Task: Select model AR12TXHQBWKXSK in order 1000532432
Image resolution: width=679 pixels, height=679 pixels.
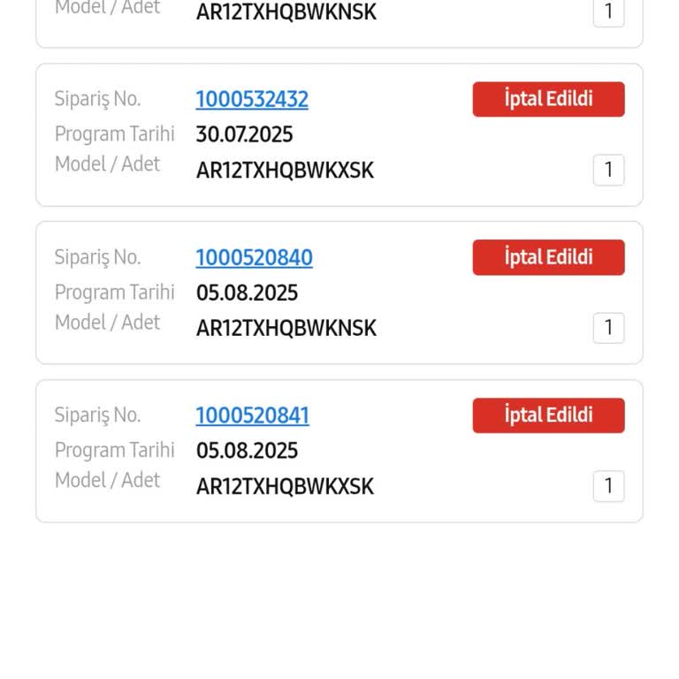Action: pos(285,171)
